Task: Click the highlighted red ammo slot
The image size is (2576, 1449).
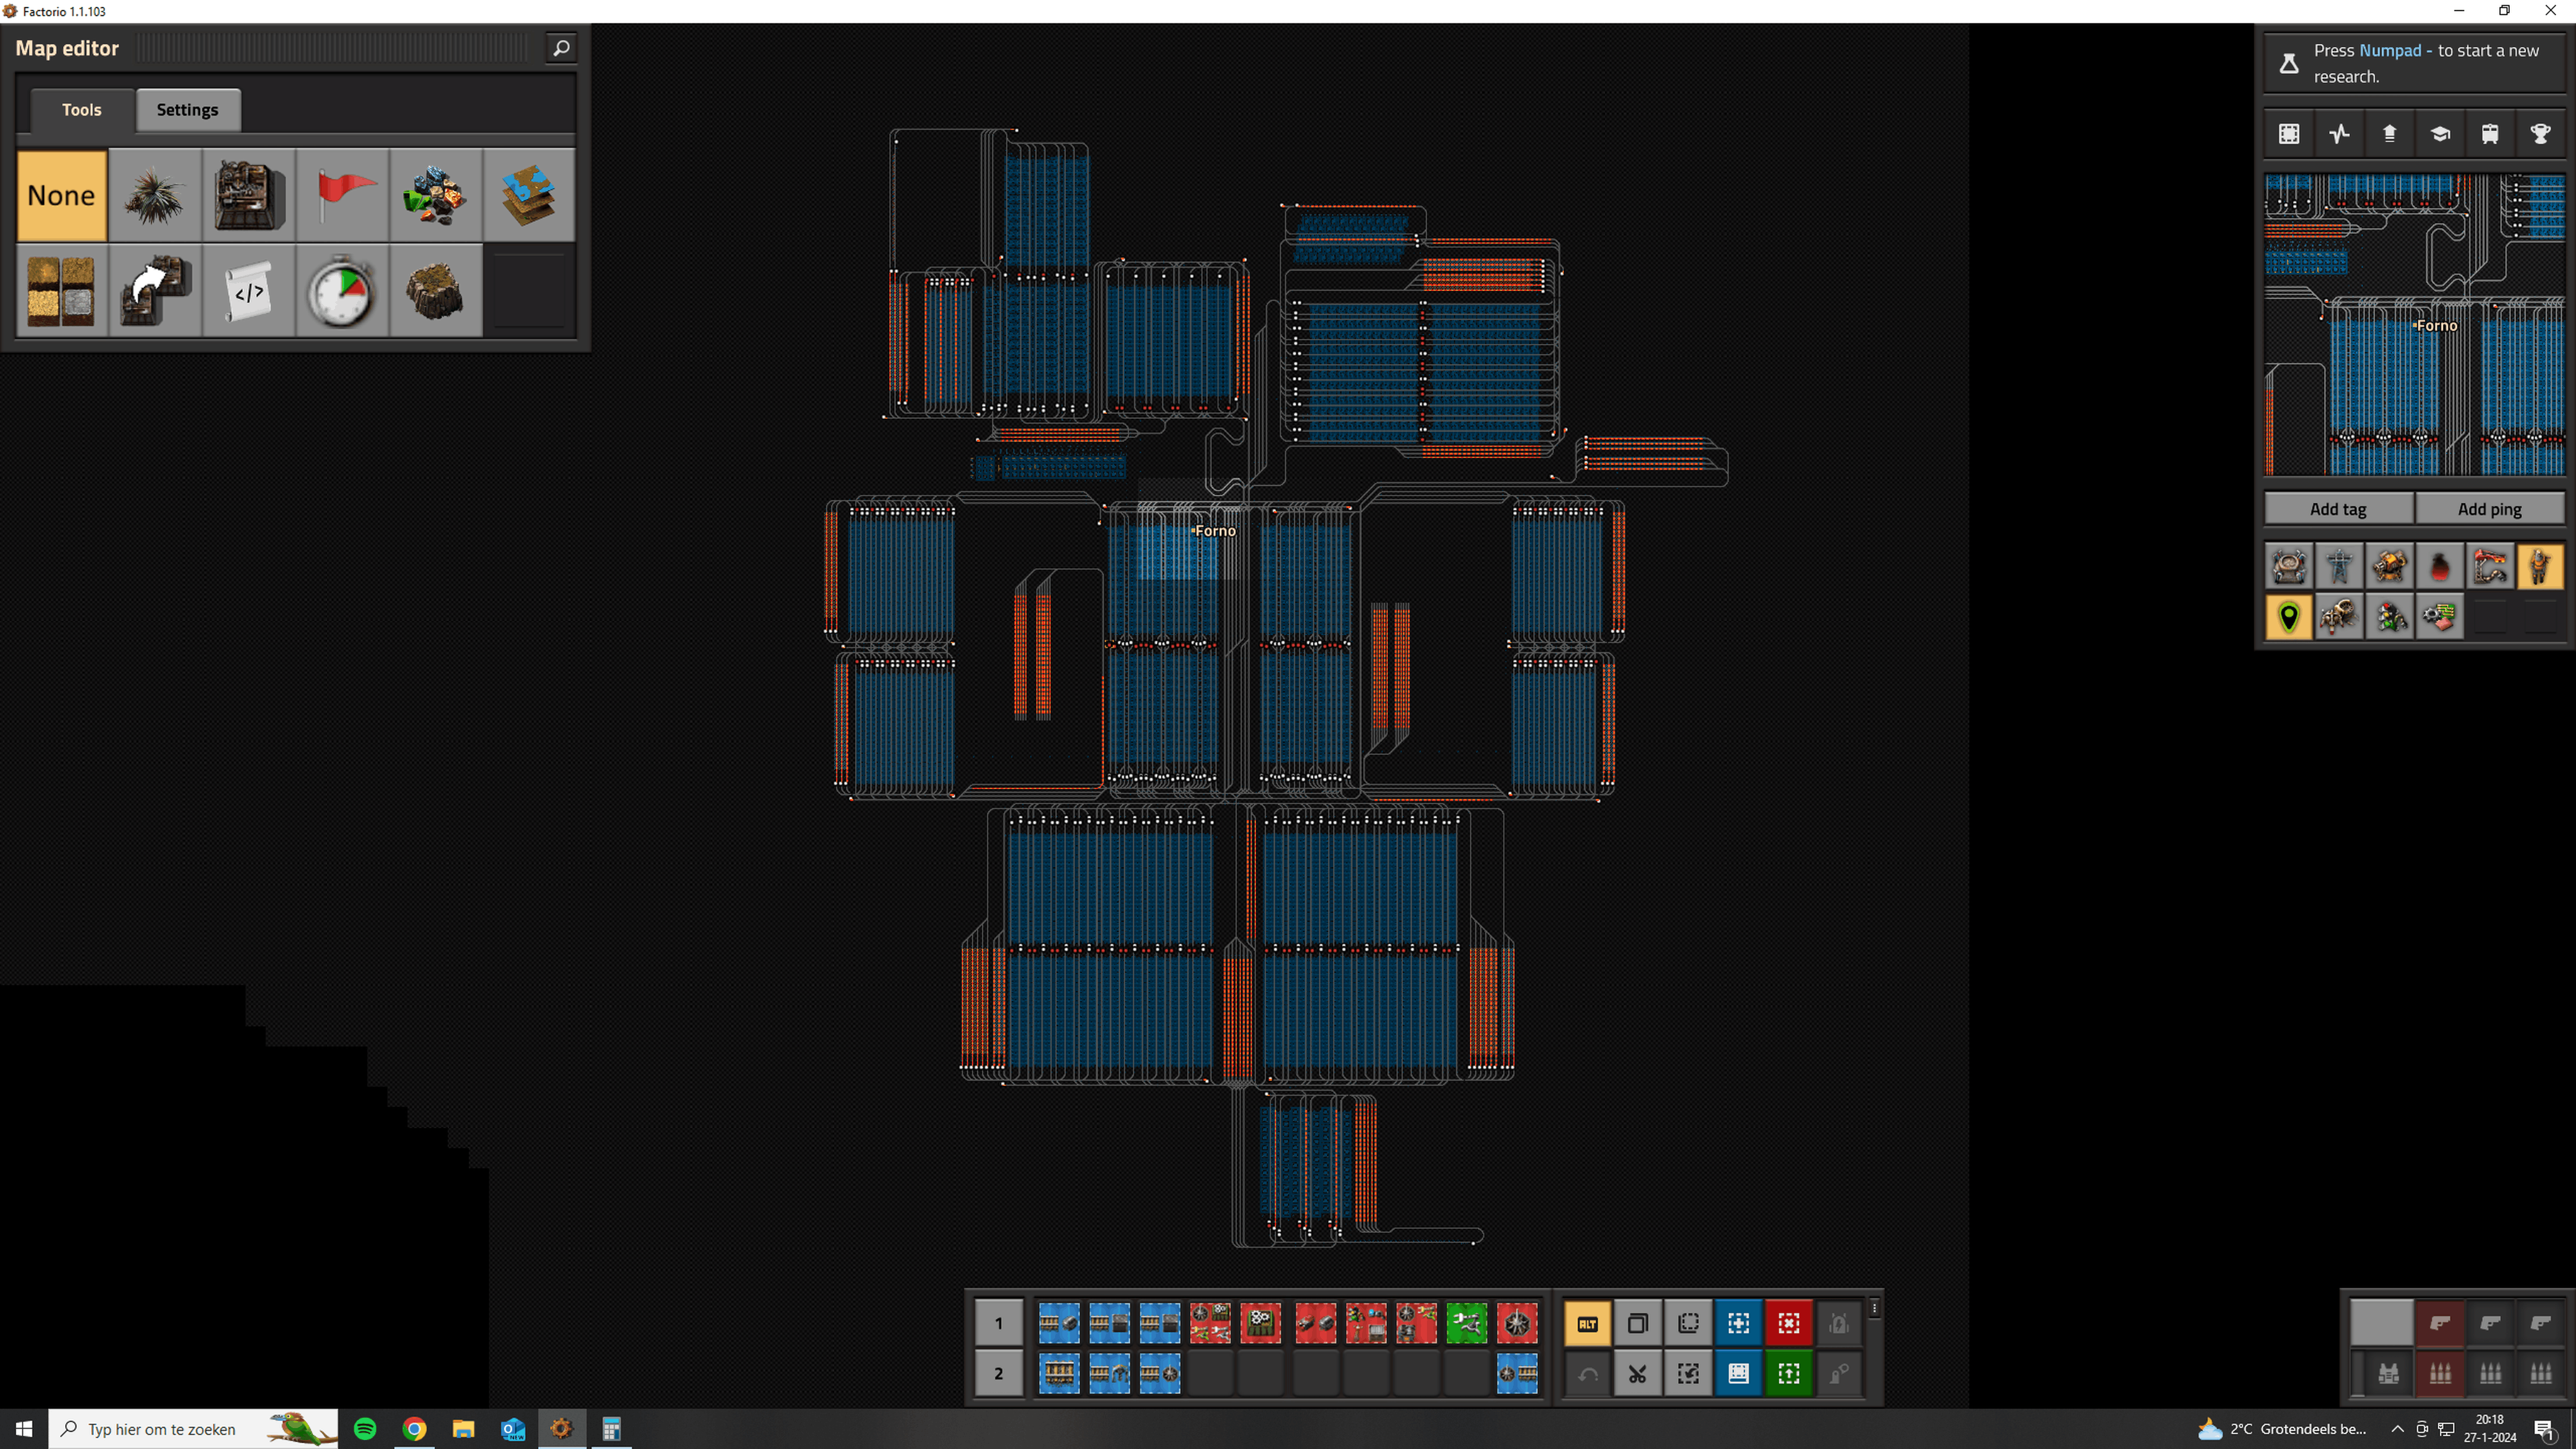Action: (2440, 1373)
